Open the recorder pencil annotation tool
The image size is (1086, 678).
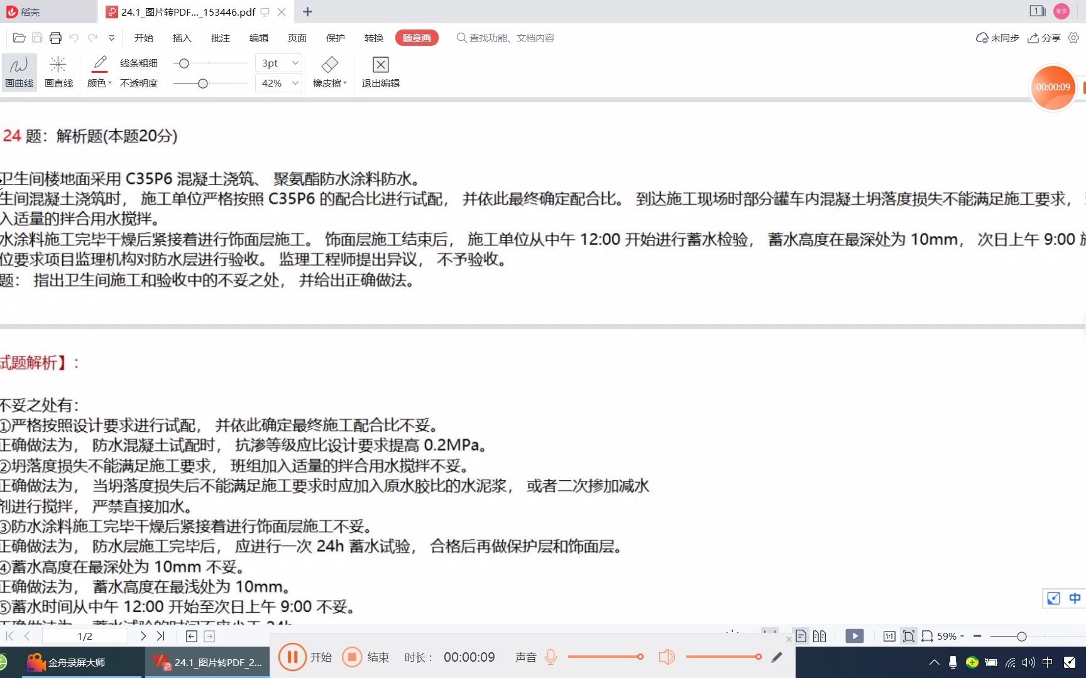tap(777, 657)
